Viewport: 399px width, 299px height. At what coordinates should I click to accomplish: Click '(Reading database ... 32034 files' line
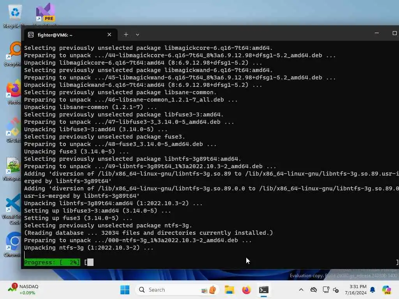pos(148,233)
